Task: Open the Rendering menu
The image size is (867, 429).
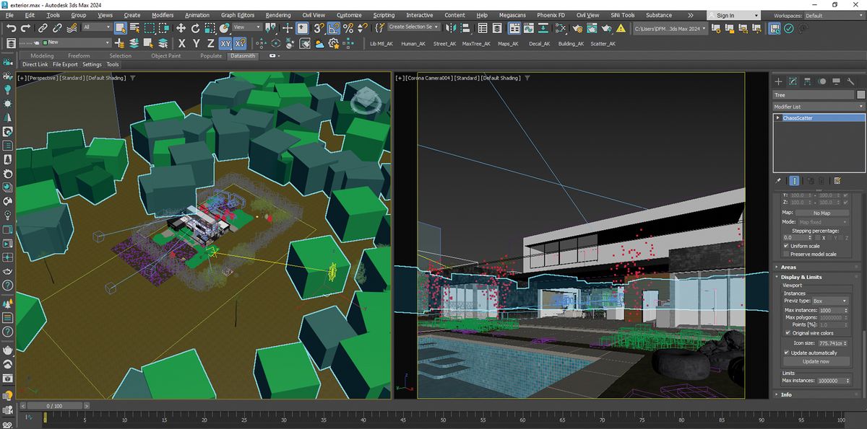Action: [277, 14]
